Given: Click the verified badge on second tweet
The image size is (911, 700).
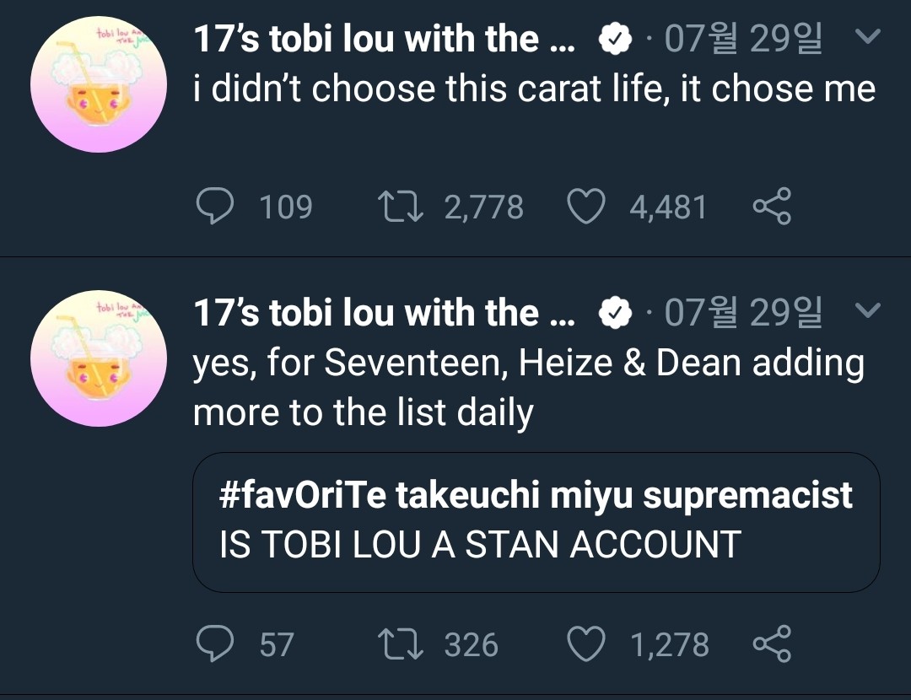Looking at the screenshot, I should pyautogui.click(x=615, y=313).
